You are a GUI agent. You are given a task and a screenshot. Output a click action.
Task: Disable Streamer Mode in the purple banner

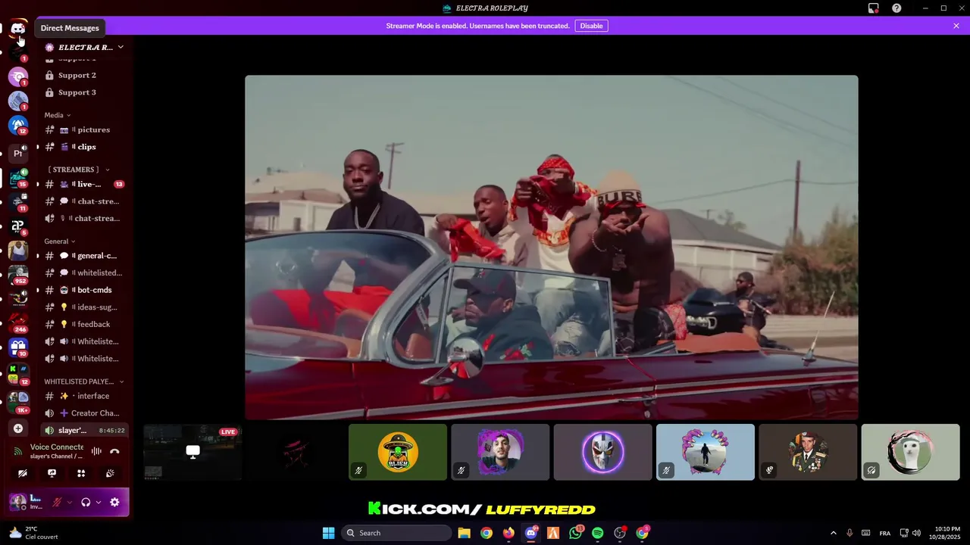coord(591,26)
